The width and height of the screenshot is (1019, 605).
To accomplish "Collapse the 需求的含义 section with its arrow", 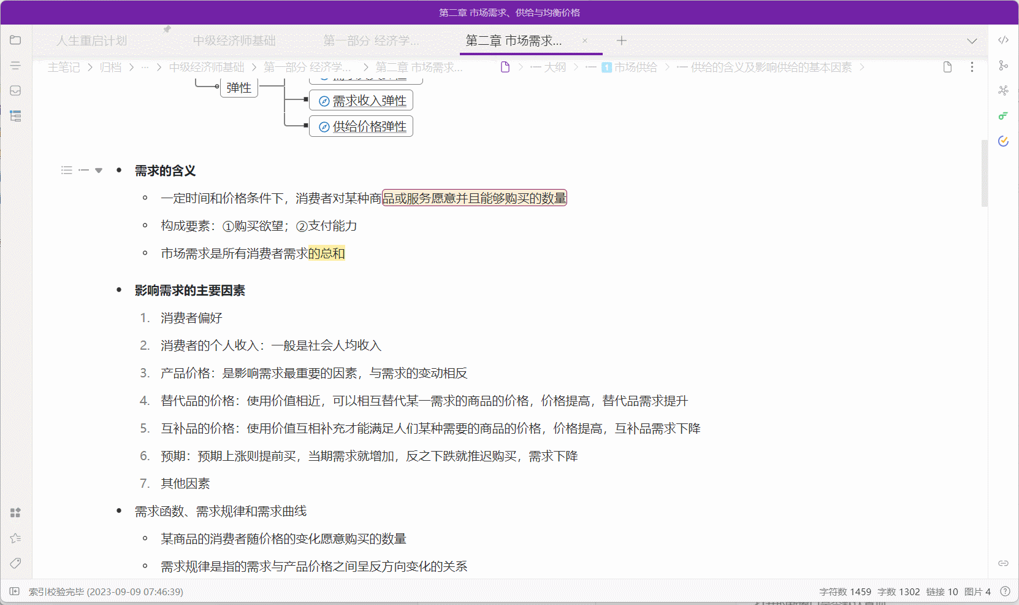I will pos(99,170).
